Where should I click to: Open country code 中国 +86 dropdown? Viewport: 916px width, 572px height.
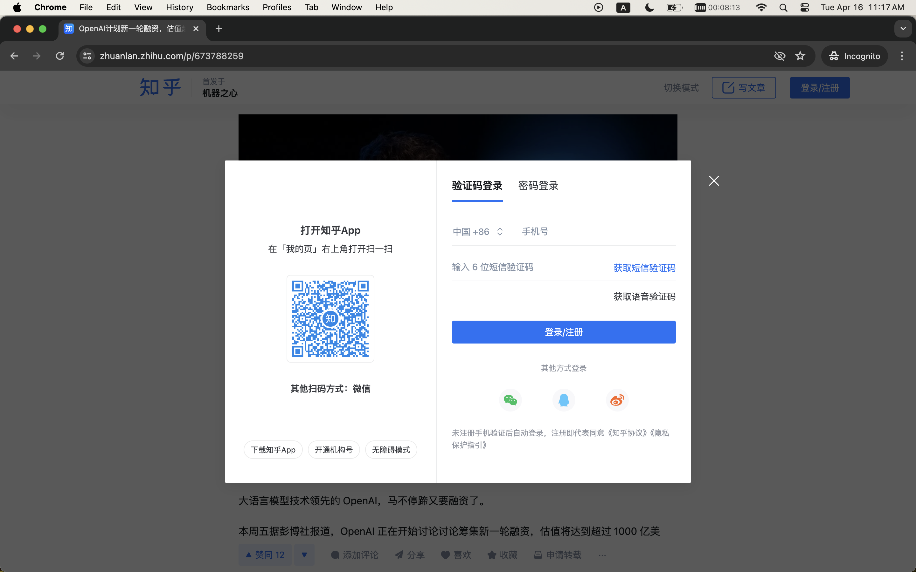478,232
